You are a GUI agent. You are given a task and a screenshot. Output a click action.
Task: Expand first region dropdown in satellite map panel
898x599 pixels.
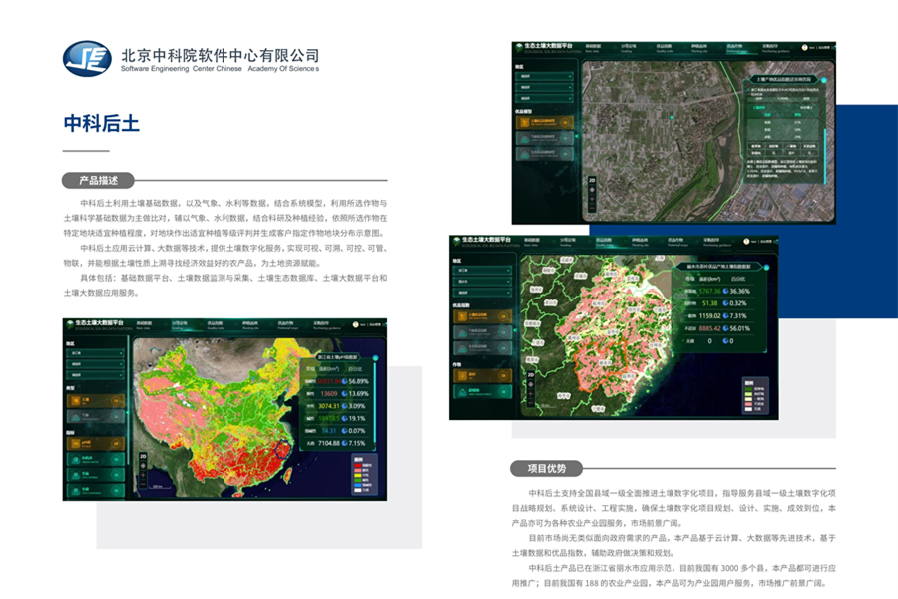[x=546, y=77]
